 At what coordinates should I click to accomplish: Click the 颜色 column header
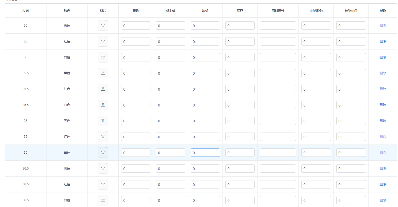[x=67, y=11]
